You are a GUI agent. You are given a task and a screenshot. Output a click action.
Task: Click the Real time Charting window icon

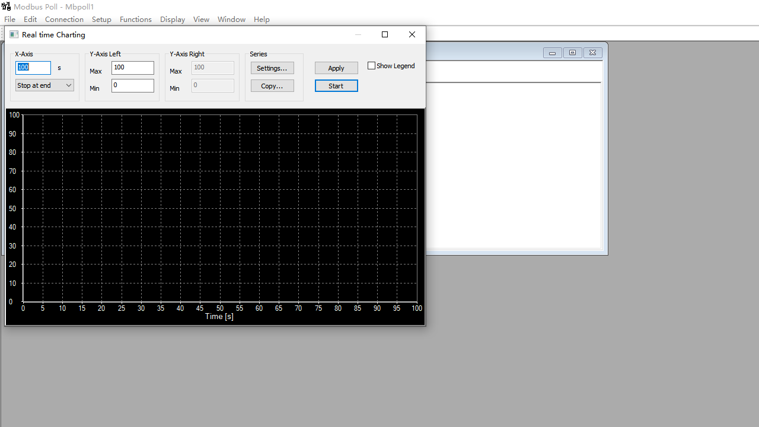pos(14,34)
